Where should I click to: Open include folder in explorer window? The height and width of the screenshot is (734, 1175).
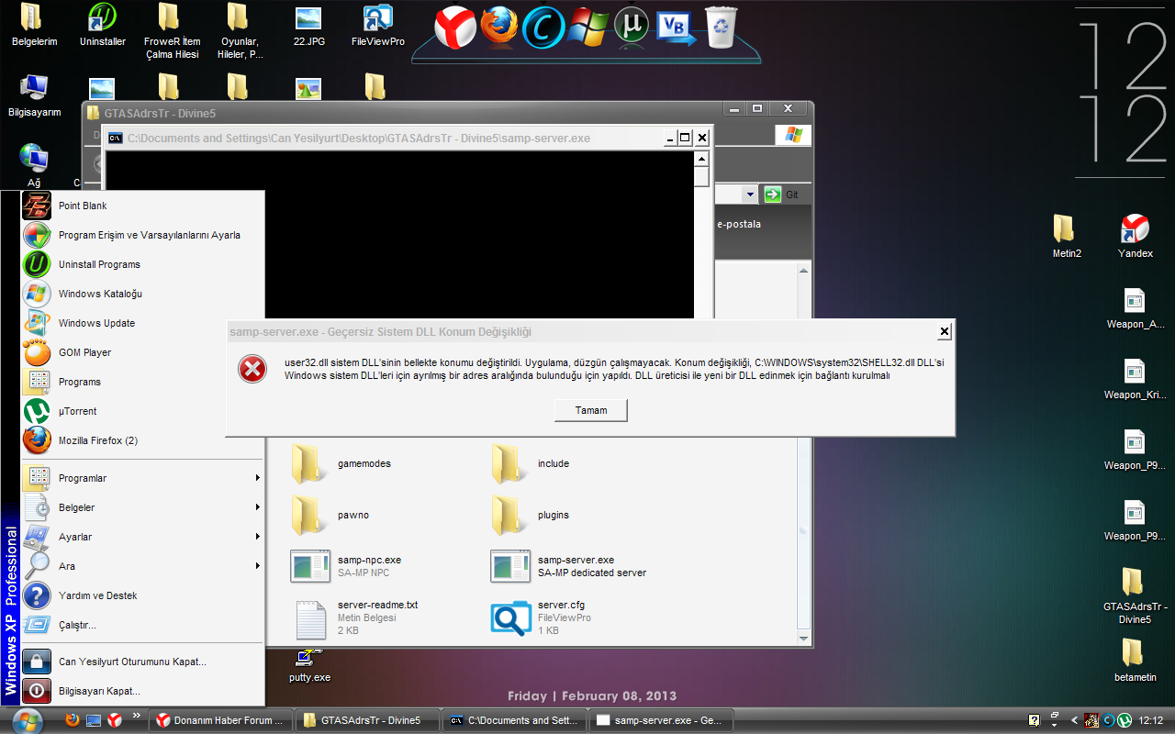pos(531,464)
